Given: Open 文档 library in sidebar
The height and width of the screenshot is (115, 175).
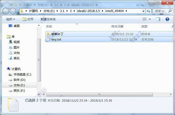Looking at the screenshot, I should pos(17,53).
